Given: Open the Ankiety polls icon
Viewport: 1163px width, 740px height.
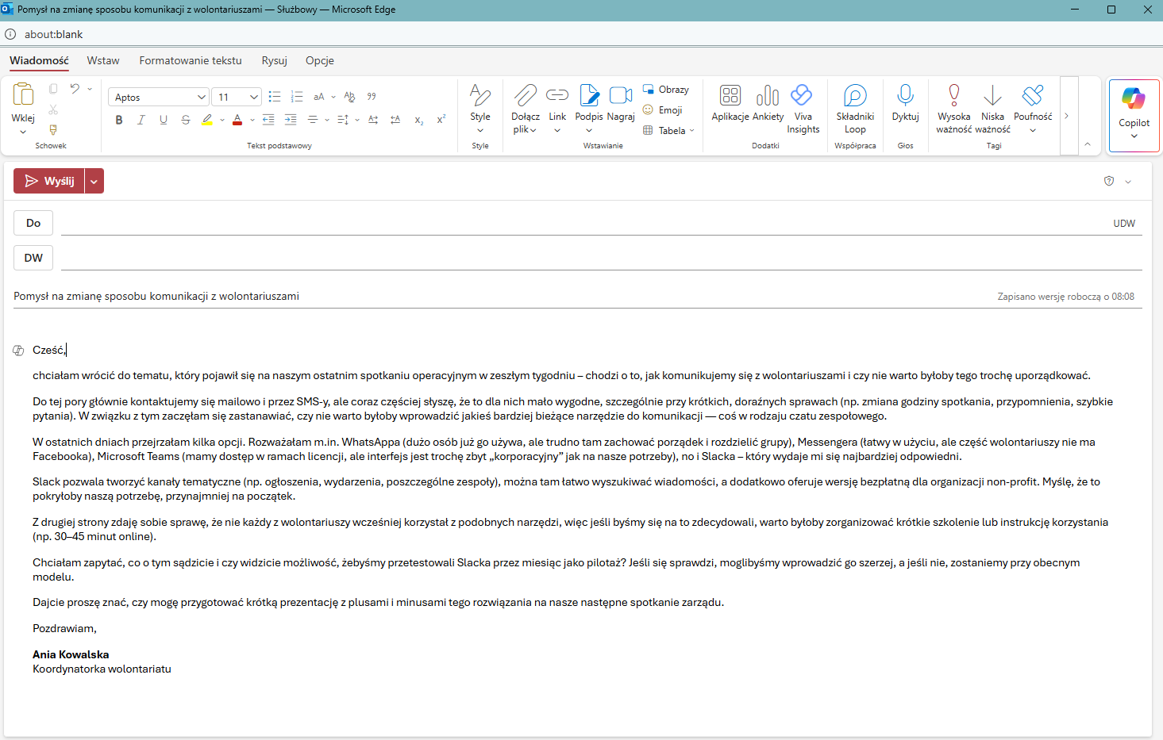Looking at the screenshot, I should click(768, 96).
